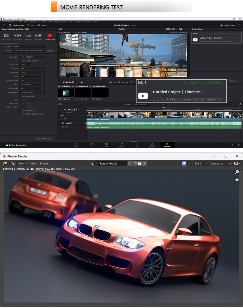Toggle the Render Settings panel button
The height and width of the screenshot is (308, 243).
(x=16, y=25)
